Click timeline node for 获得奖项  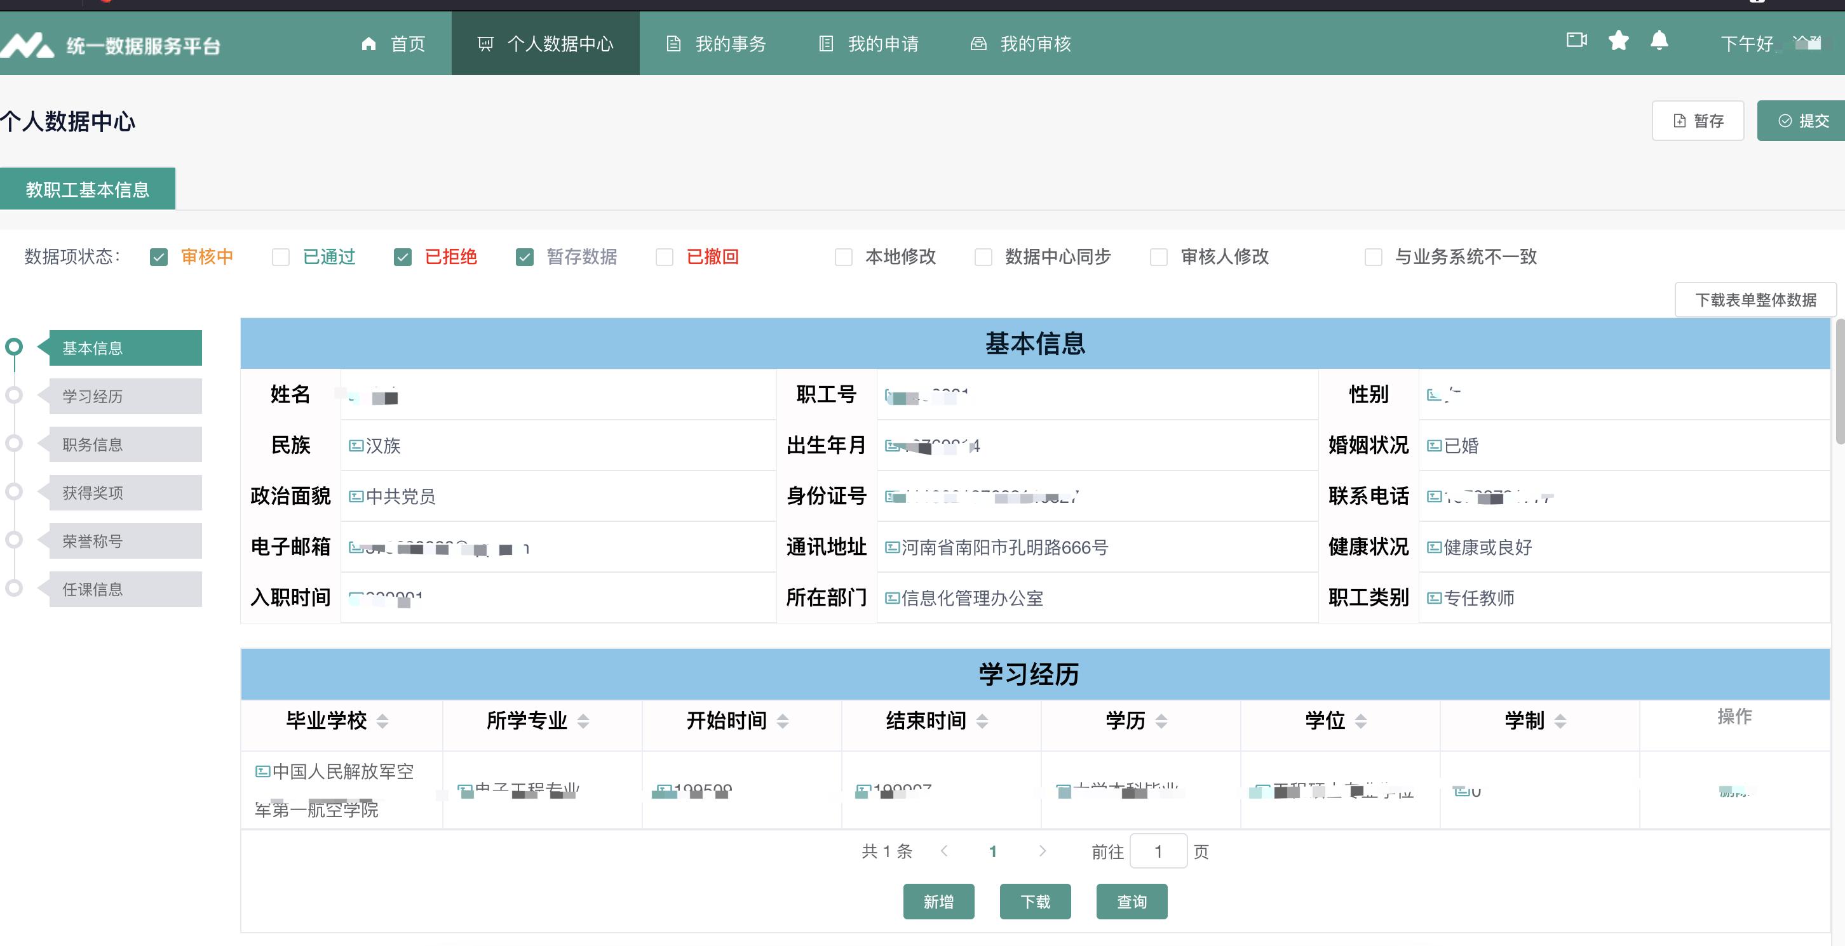coord(13,491)
